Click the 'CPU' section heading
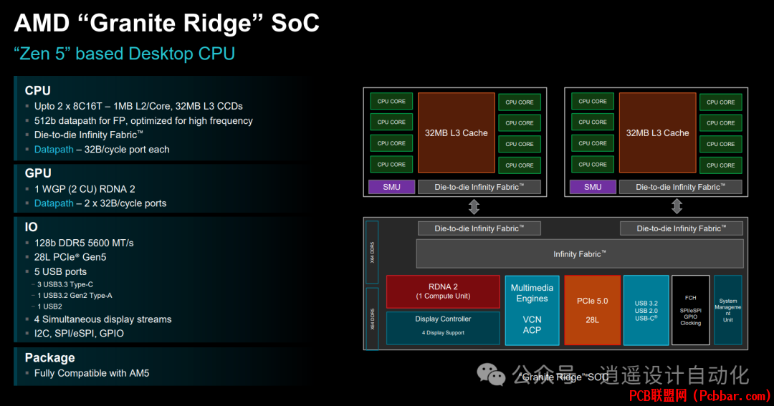The image size is (774, 406). point(37,90)
